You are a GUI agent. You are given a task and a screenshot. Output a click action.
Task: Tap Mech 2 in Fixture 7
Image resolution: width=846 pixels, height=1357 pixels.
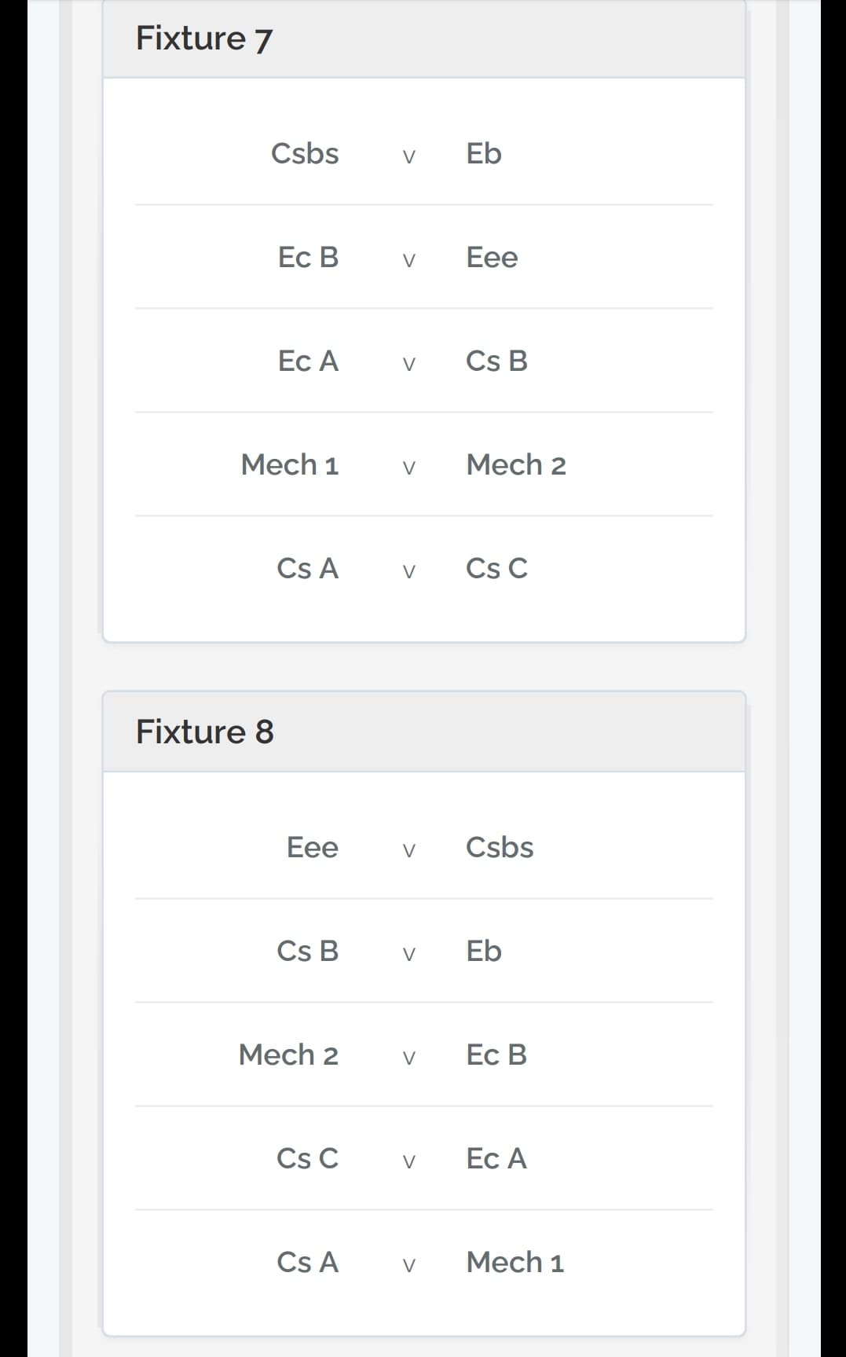(516, 464)
